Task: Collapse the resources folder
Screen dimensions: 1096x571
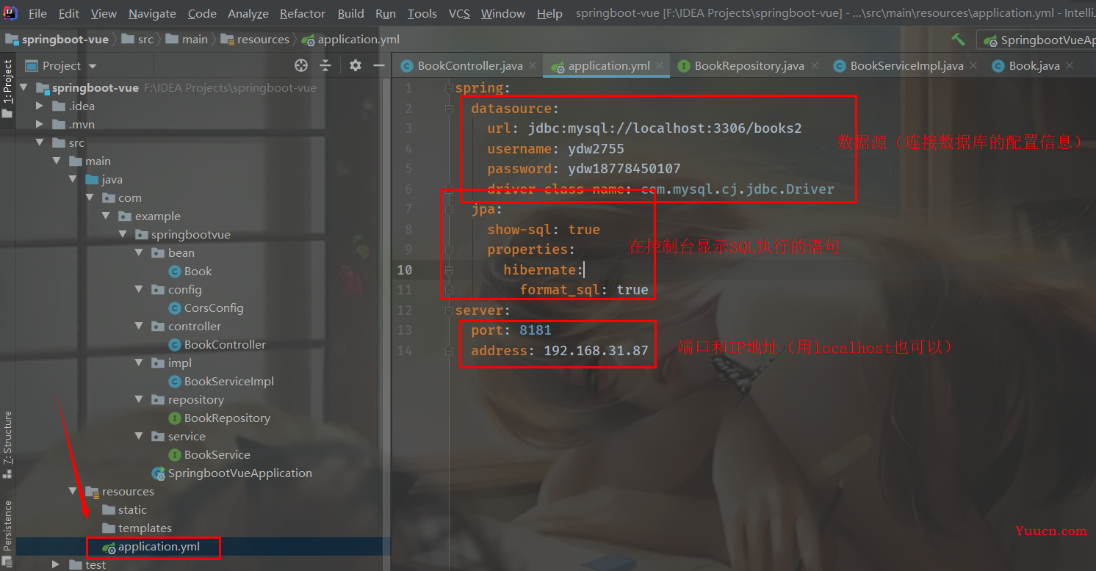Action: (x=73, y=492)
